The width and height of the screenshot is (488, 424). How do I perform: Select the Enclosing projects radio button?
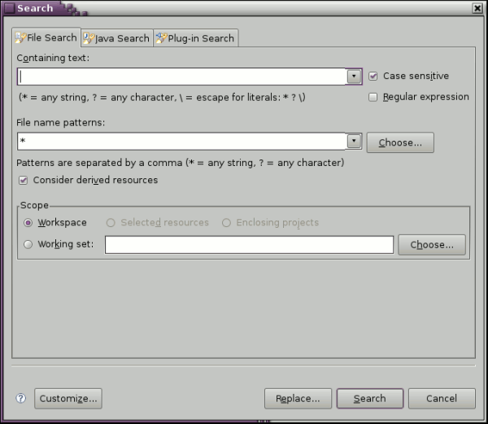click(x=226, y=223)
